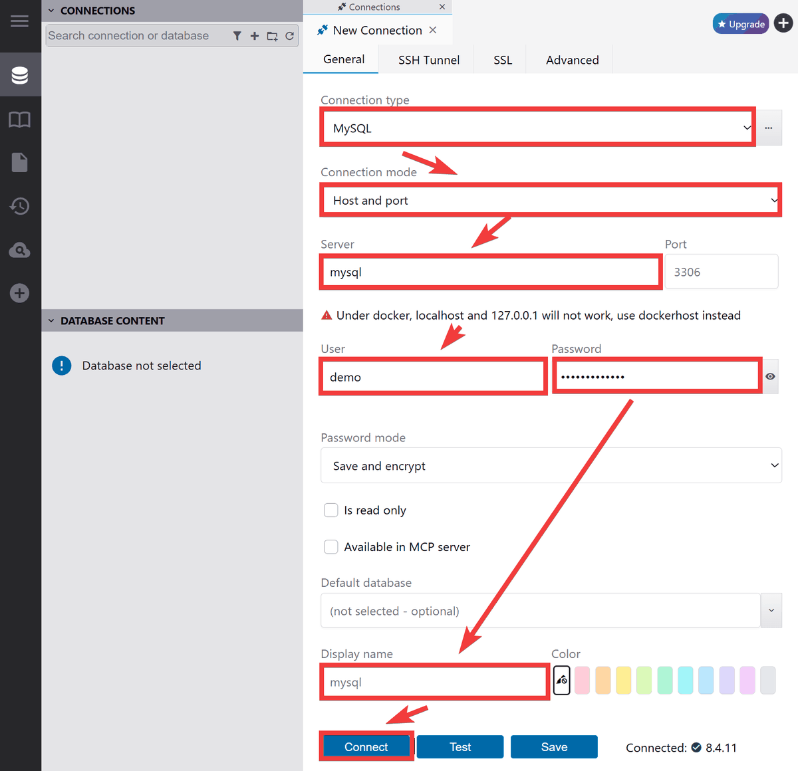Toggle password visibility eye icon

pos(770,376)
